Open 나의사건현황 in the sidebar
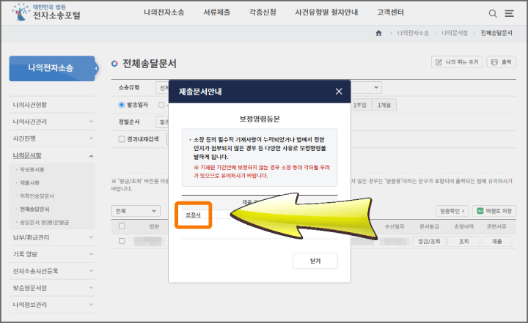528x323 pixels. tap(29, 105)
